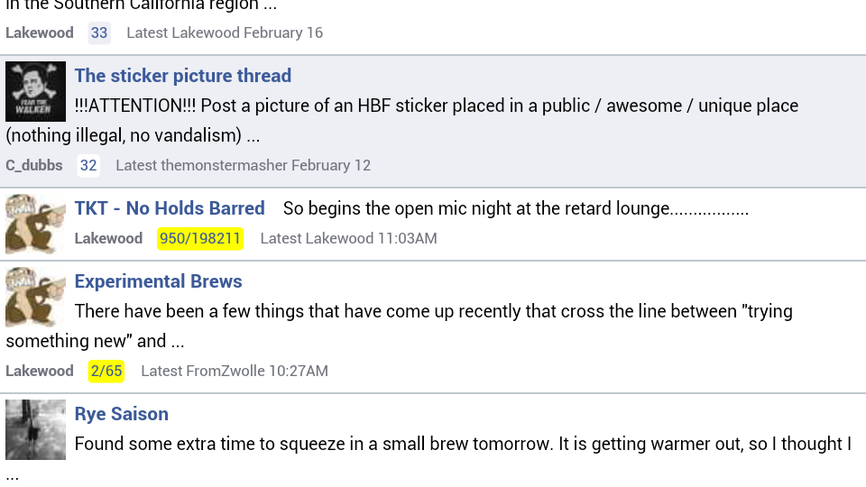Click the Rye Saison author avatar
Viewport: 866px width, 487px height.
click(35, 429)
